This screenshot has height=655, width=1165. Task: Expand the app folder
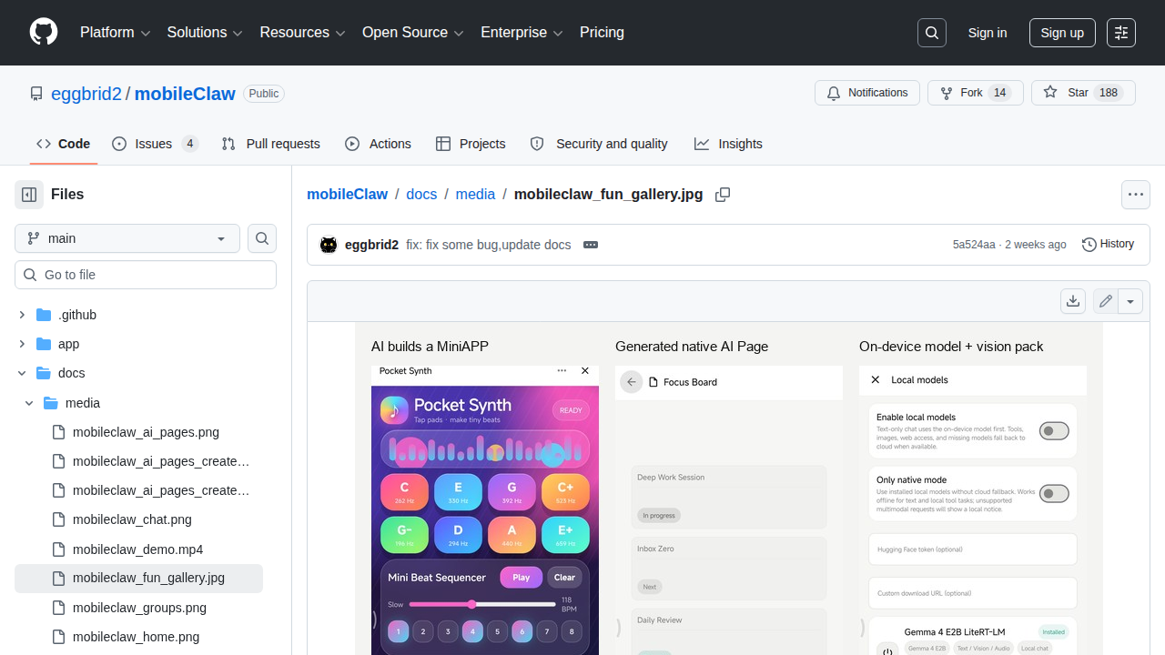point(22,344)
